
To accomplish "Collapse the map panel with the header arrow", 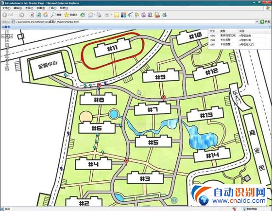I will coord(270,27).
